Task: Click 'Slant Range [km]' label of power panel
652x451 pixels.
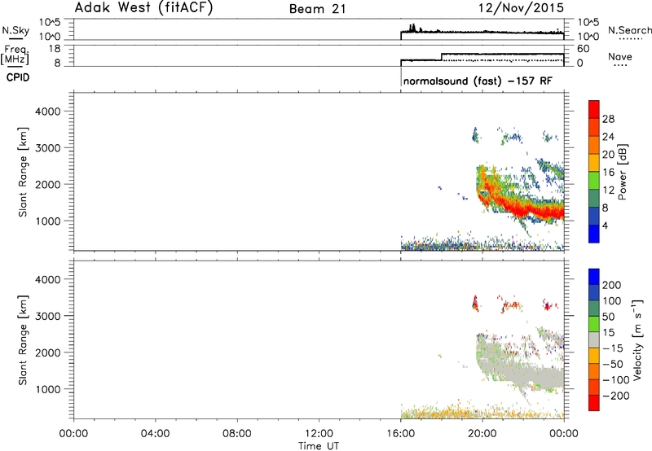Action: click(23, 172)
